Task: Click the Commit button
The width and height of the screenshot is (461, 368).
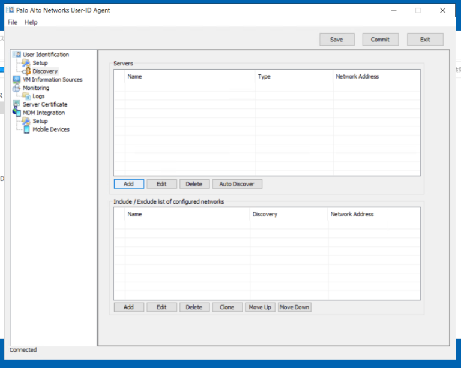Action: [x=380, y=40]
